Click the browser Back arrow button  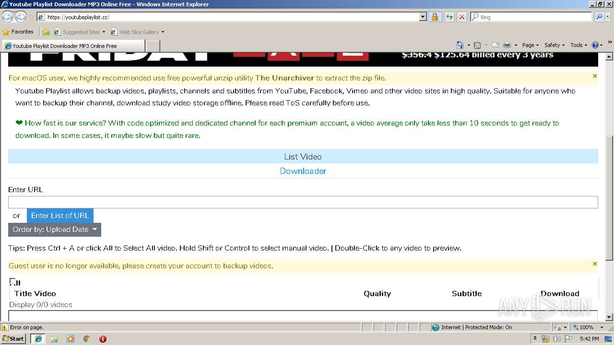point(8,17)
